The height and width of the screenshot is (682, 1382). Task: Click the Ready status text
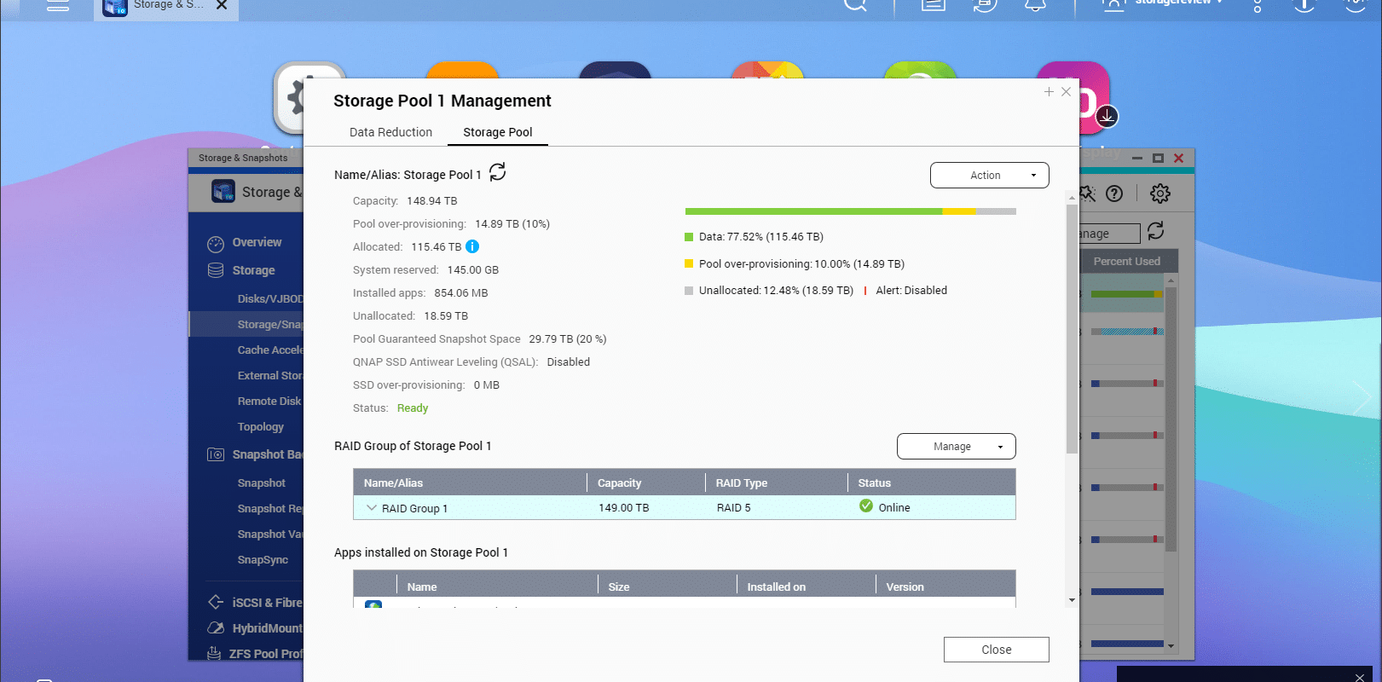pyautogui.click(x=413, y=408)
